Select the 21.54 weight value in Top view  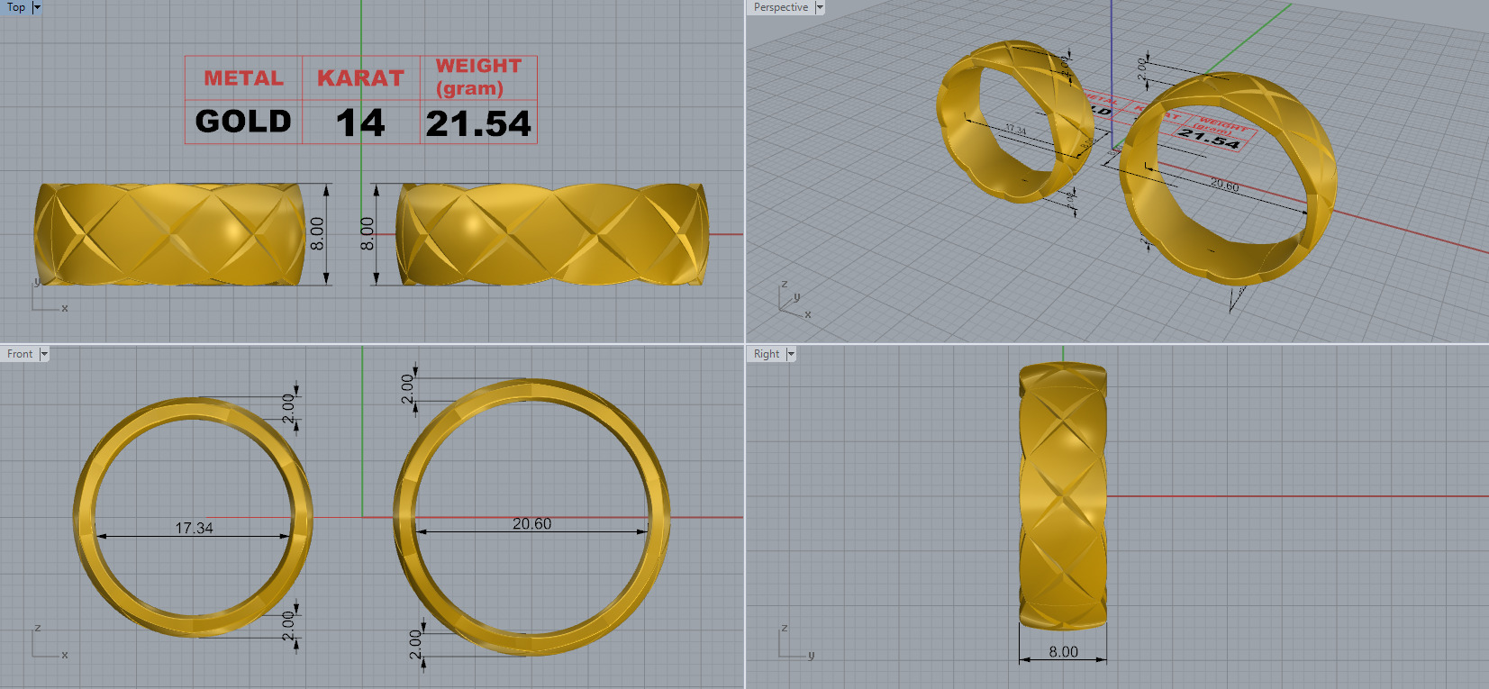tap(478, 123)
